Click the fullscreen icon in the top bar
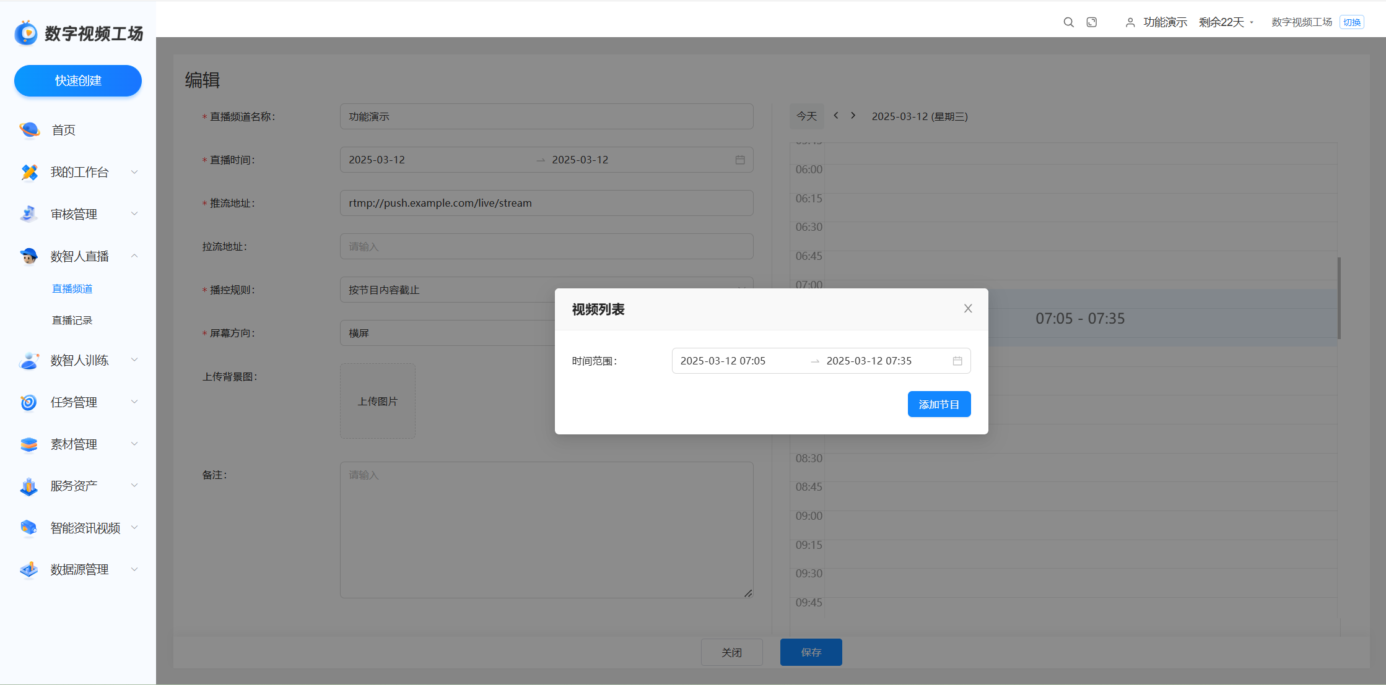1386x685 pixels. [x=1092, y=22]
